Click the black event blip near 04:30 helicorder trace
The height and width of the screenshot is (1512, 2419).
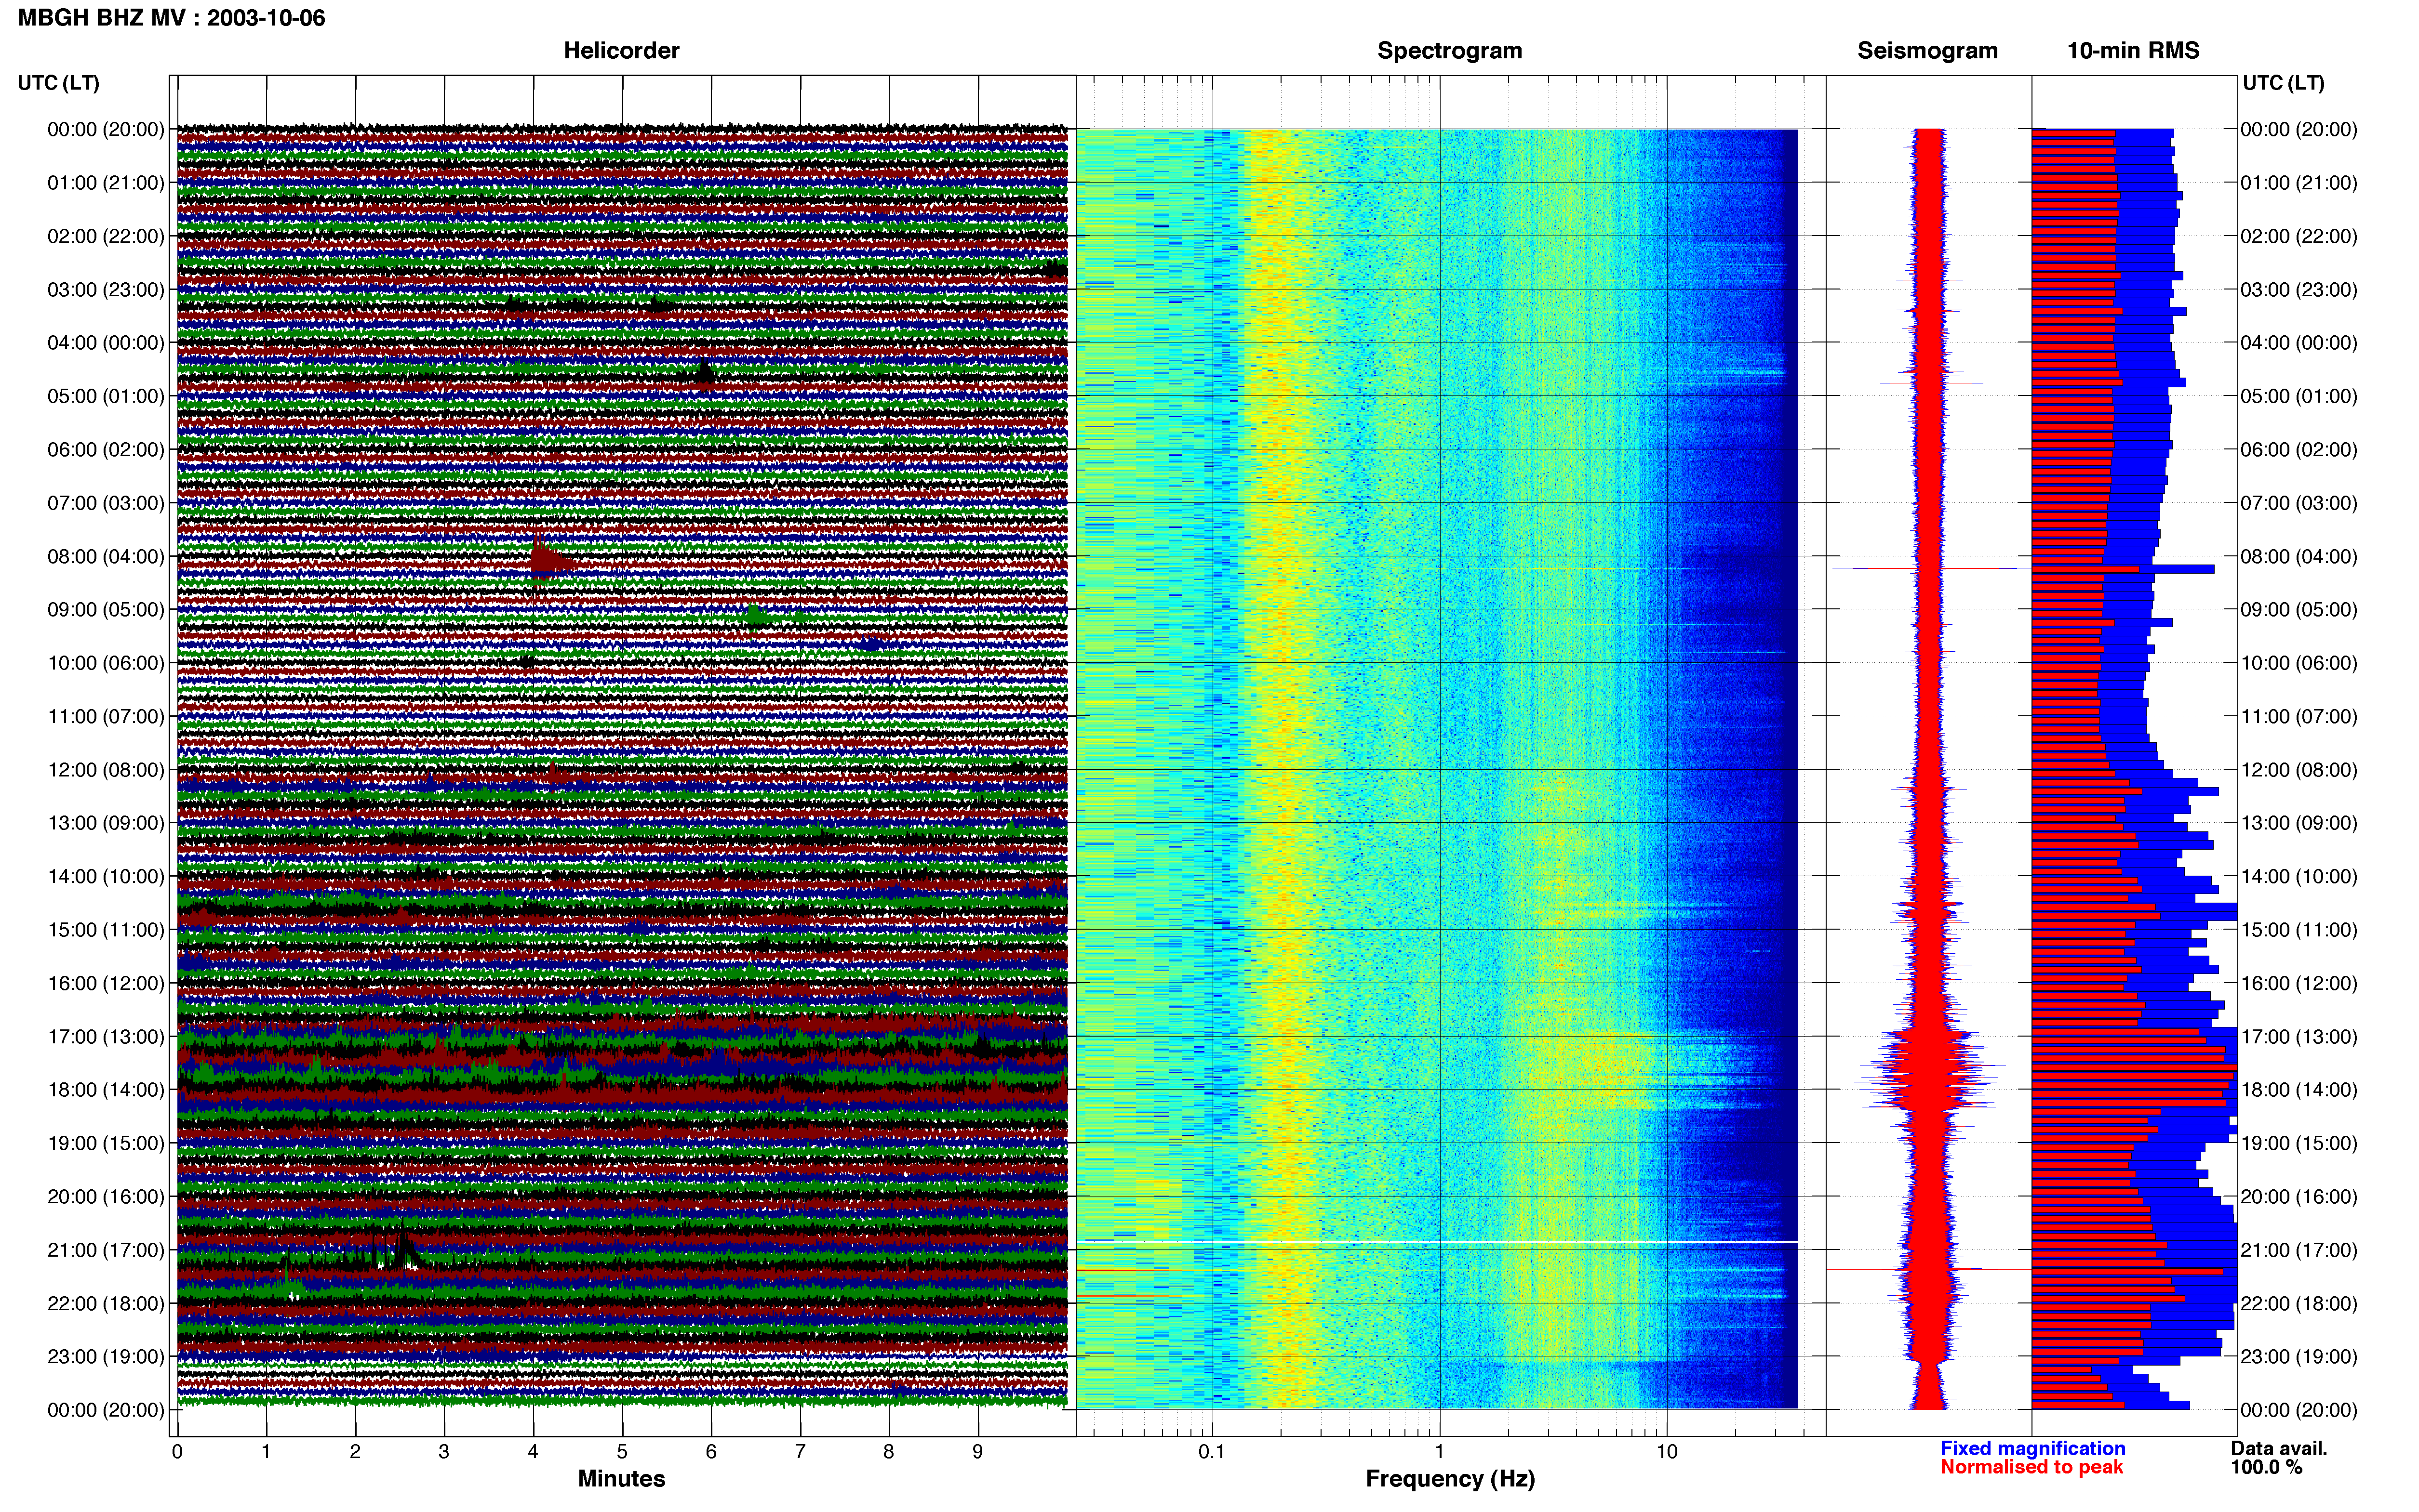click(x=703, y=372)
